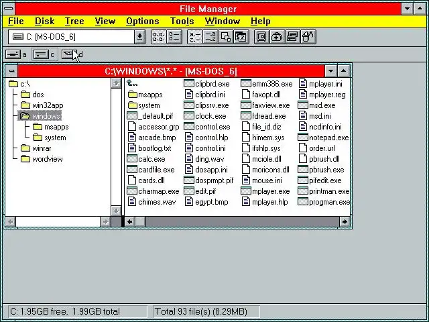Select system subfolder in directory tree
The image size is (429, 322).
[x=49, y=138]
